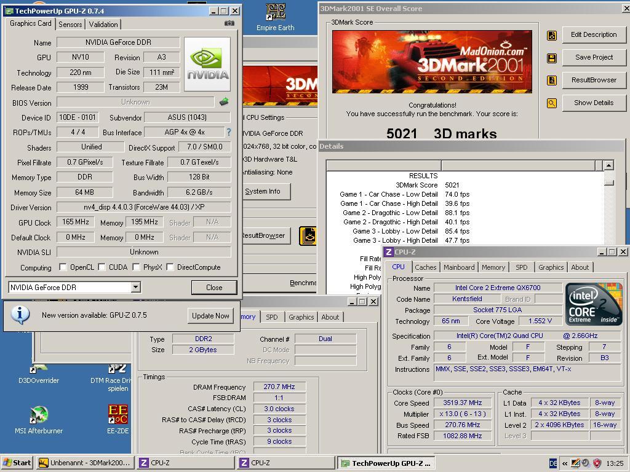This screenshot has height=472, width=630.
Task: Open the Mainboard tab in front CPU-Z
Action: 459,267
